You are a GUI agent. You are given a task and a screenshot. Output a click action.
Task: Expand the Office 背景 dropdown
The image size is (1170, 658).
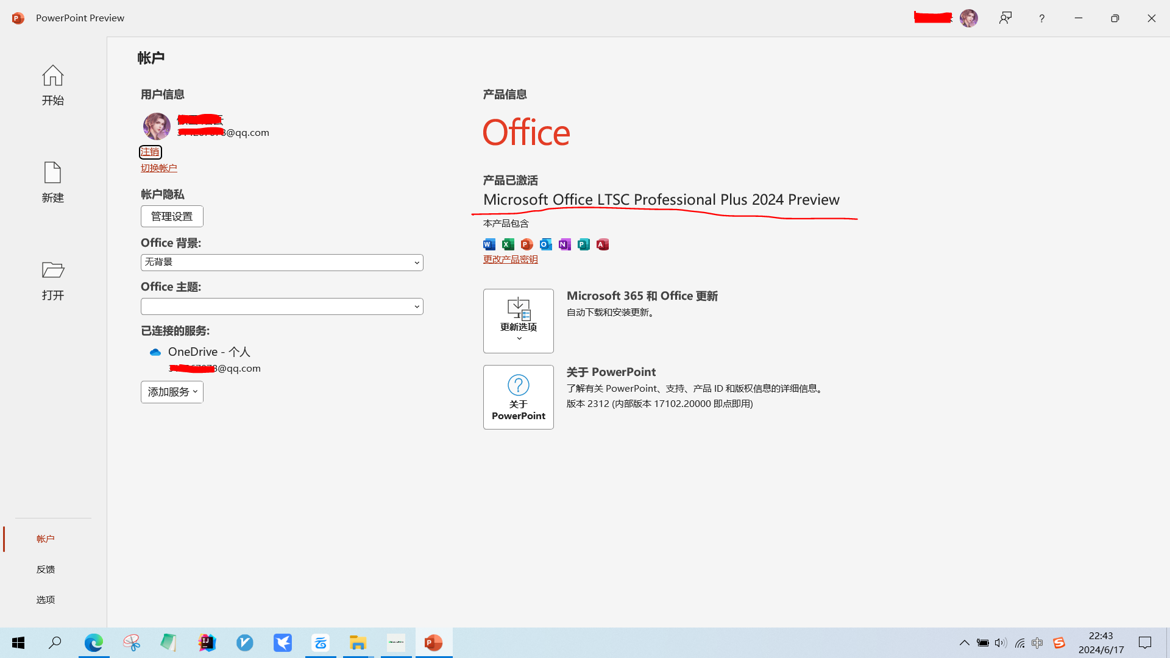point(282,263)
